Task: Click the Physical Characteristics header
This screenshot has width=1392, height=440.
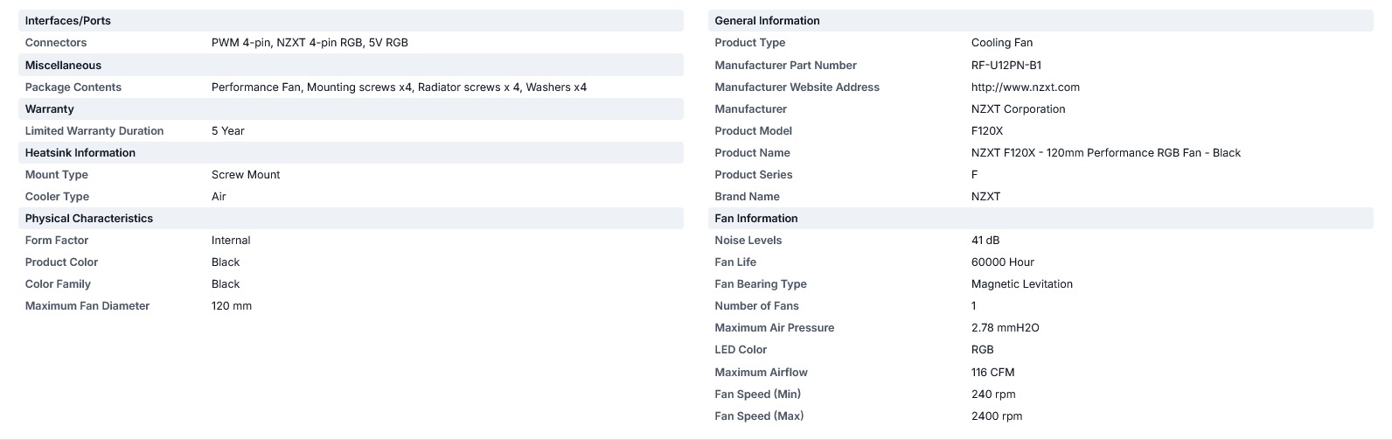Action: (351, 218)
